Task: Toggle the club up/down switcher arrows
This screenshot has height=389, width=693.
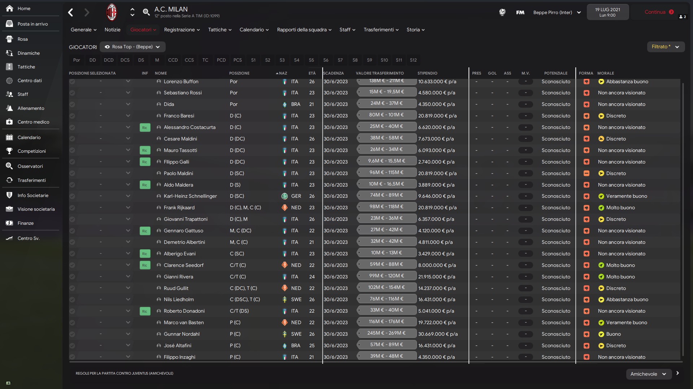Action: [132, 12]
